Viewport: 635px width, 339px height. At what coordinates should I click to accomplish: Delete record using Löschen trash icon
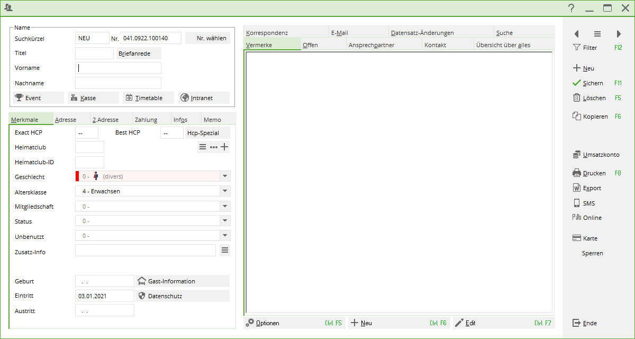589,98
